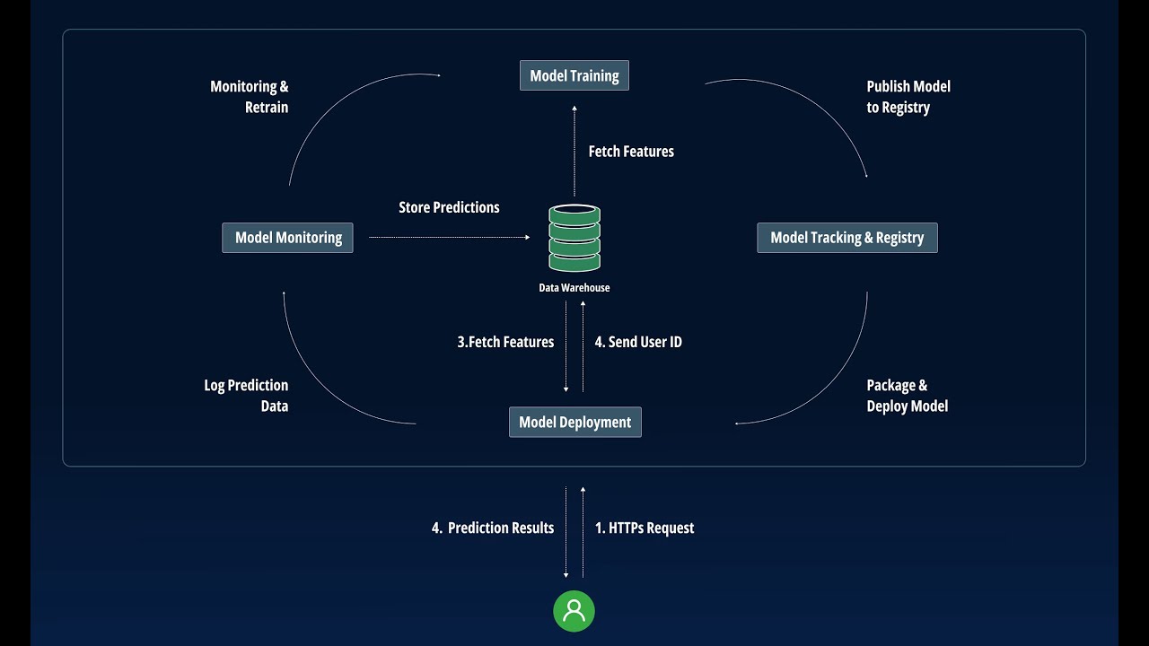Click the Model Monitoring node
This screenshot has height=646, width=1149.
[x=287, y=237]
